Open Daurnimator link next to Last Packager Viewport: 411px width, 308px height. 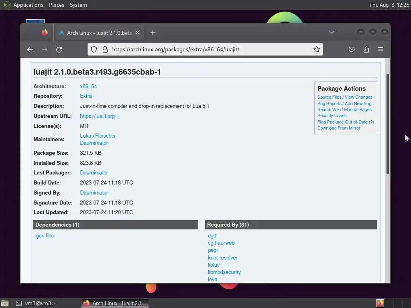(x=94, y=172)
